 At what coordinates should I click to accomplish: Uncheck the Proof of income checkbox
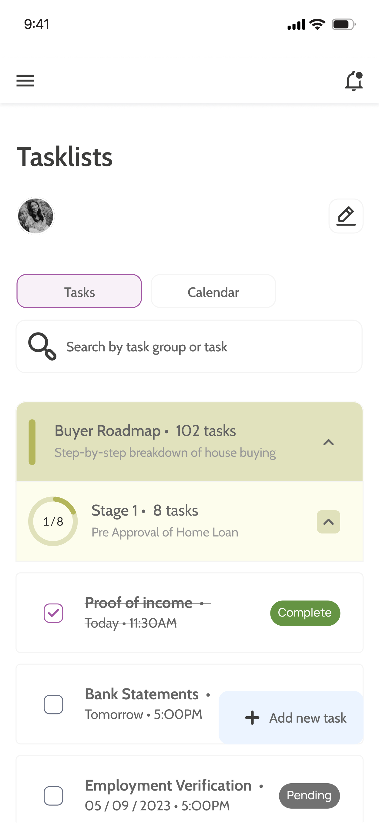(53, 613)
